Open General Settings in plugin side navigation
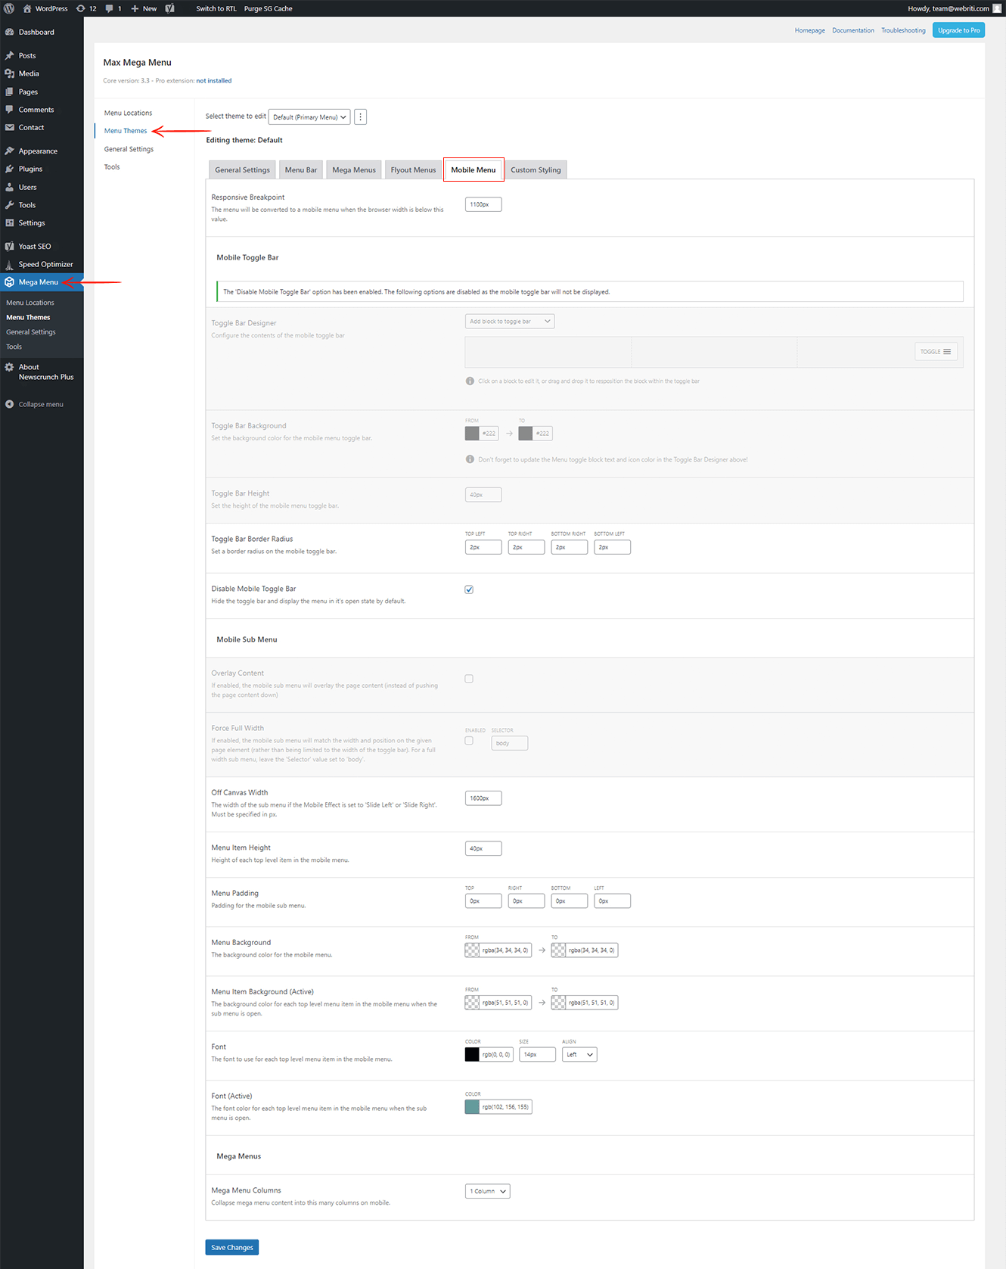This screenshot has height=1269, width=1006. pos(129,149)
